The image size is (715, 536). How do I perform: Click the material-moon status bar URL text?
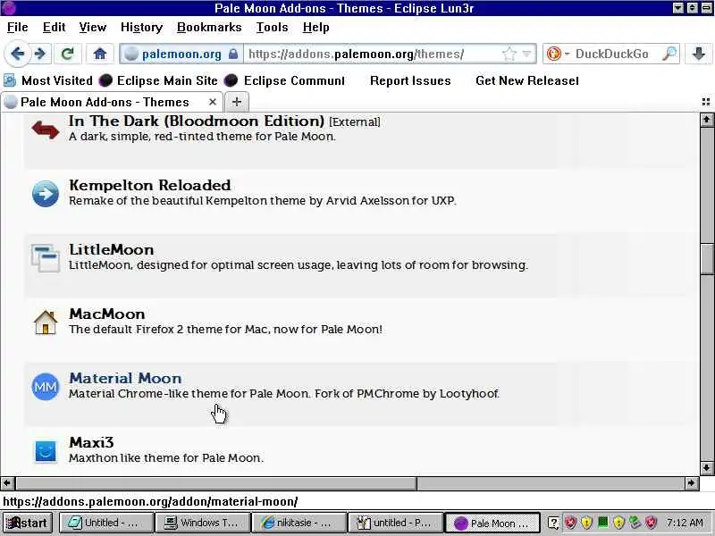(150, 502)
